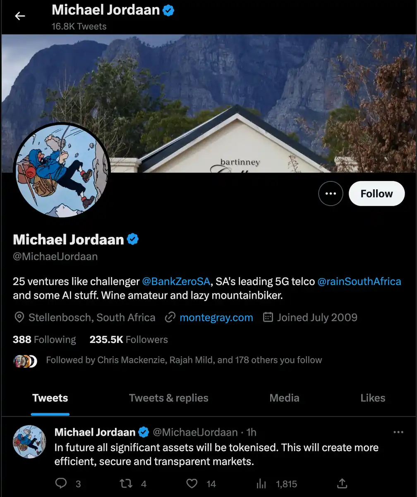View the 388 Following list
Viewport: 417px width, 497px height.
pos(44,340)
